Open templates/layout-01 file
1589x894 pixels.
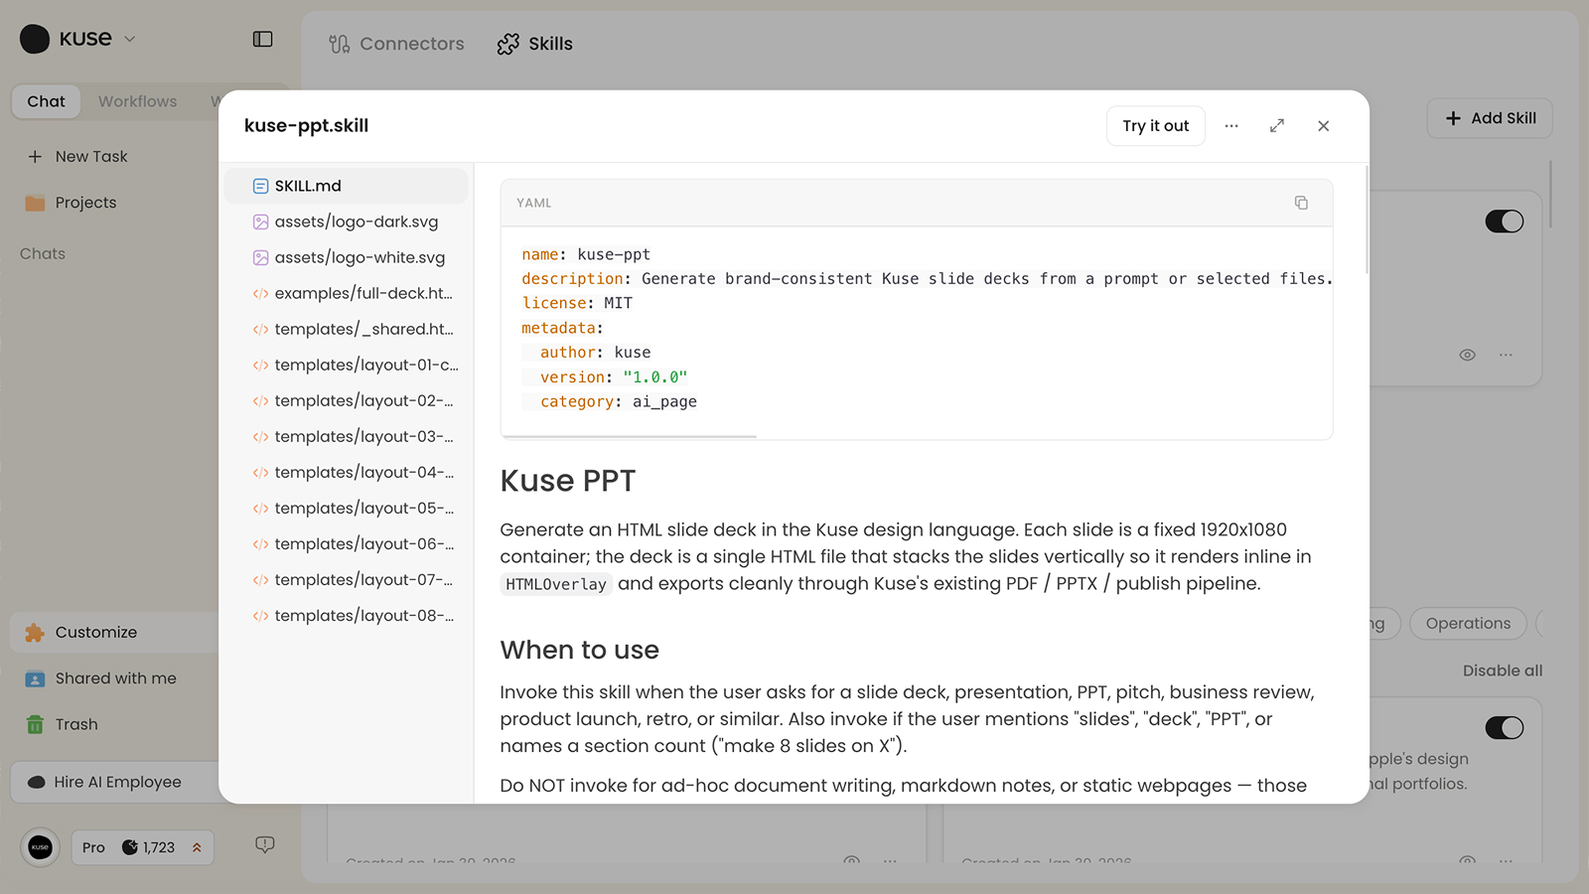[346, 365]
